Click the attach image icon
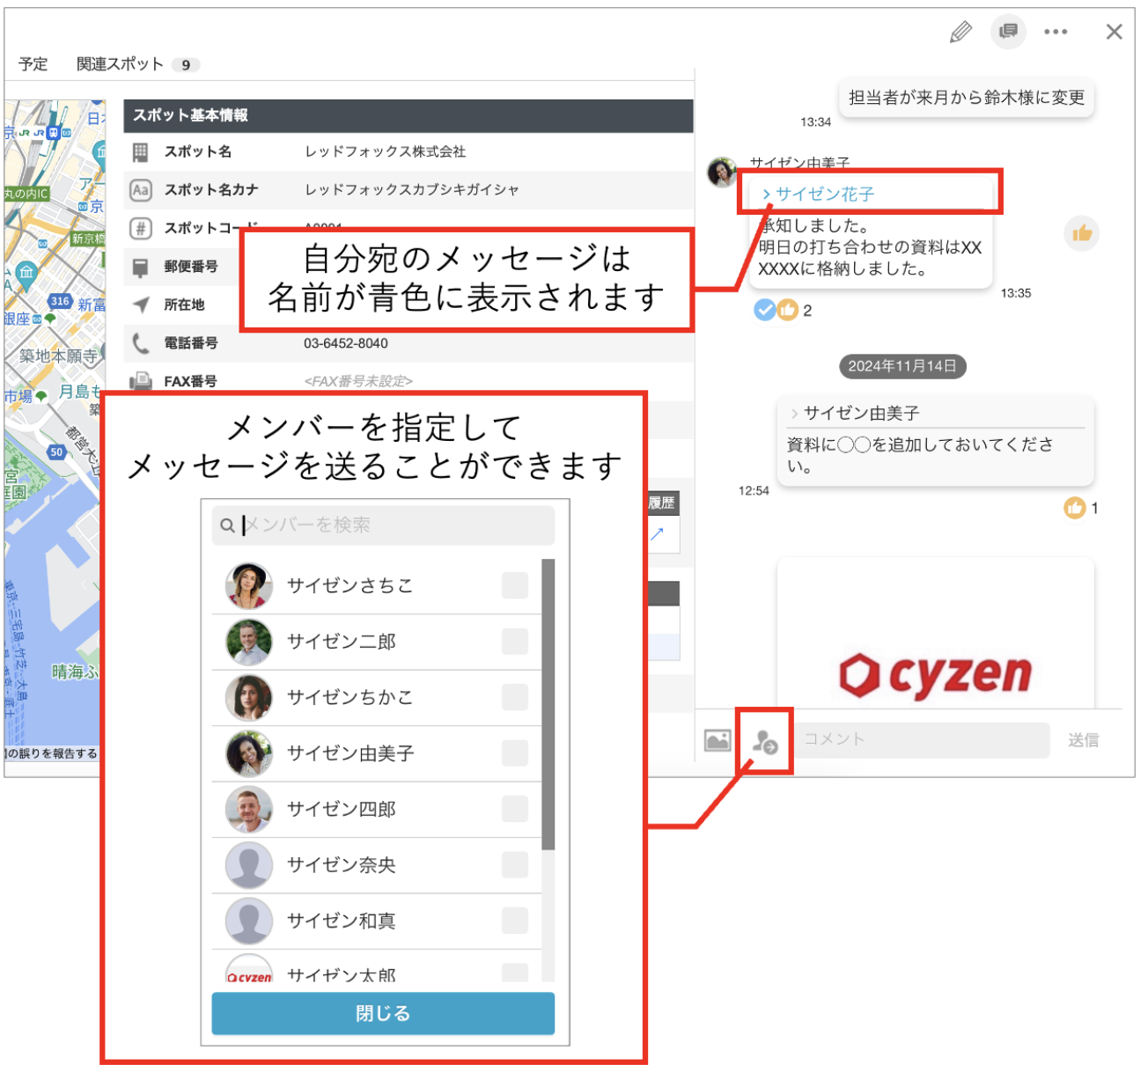Viewport: 1148px width, 1072px height. 717,740
